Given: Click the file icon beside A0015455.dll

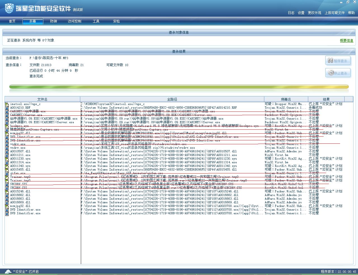Looking at the screenshot, I should (7, 170).
